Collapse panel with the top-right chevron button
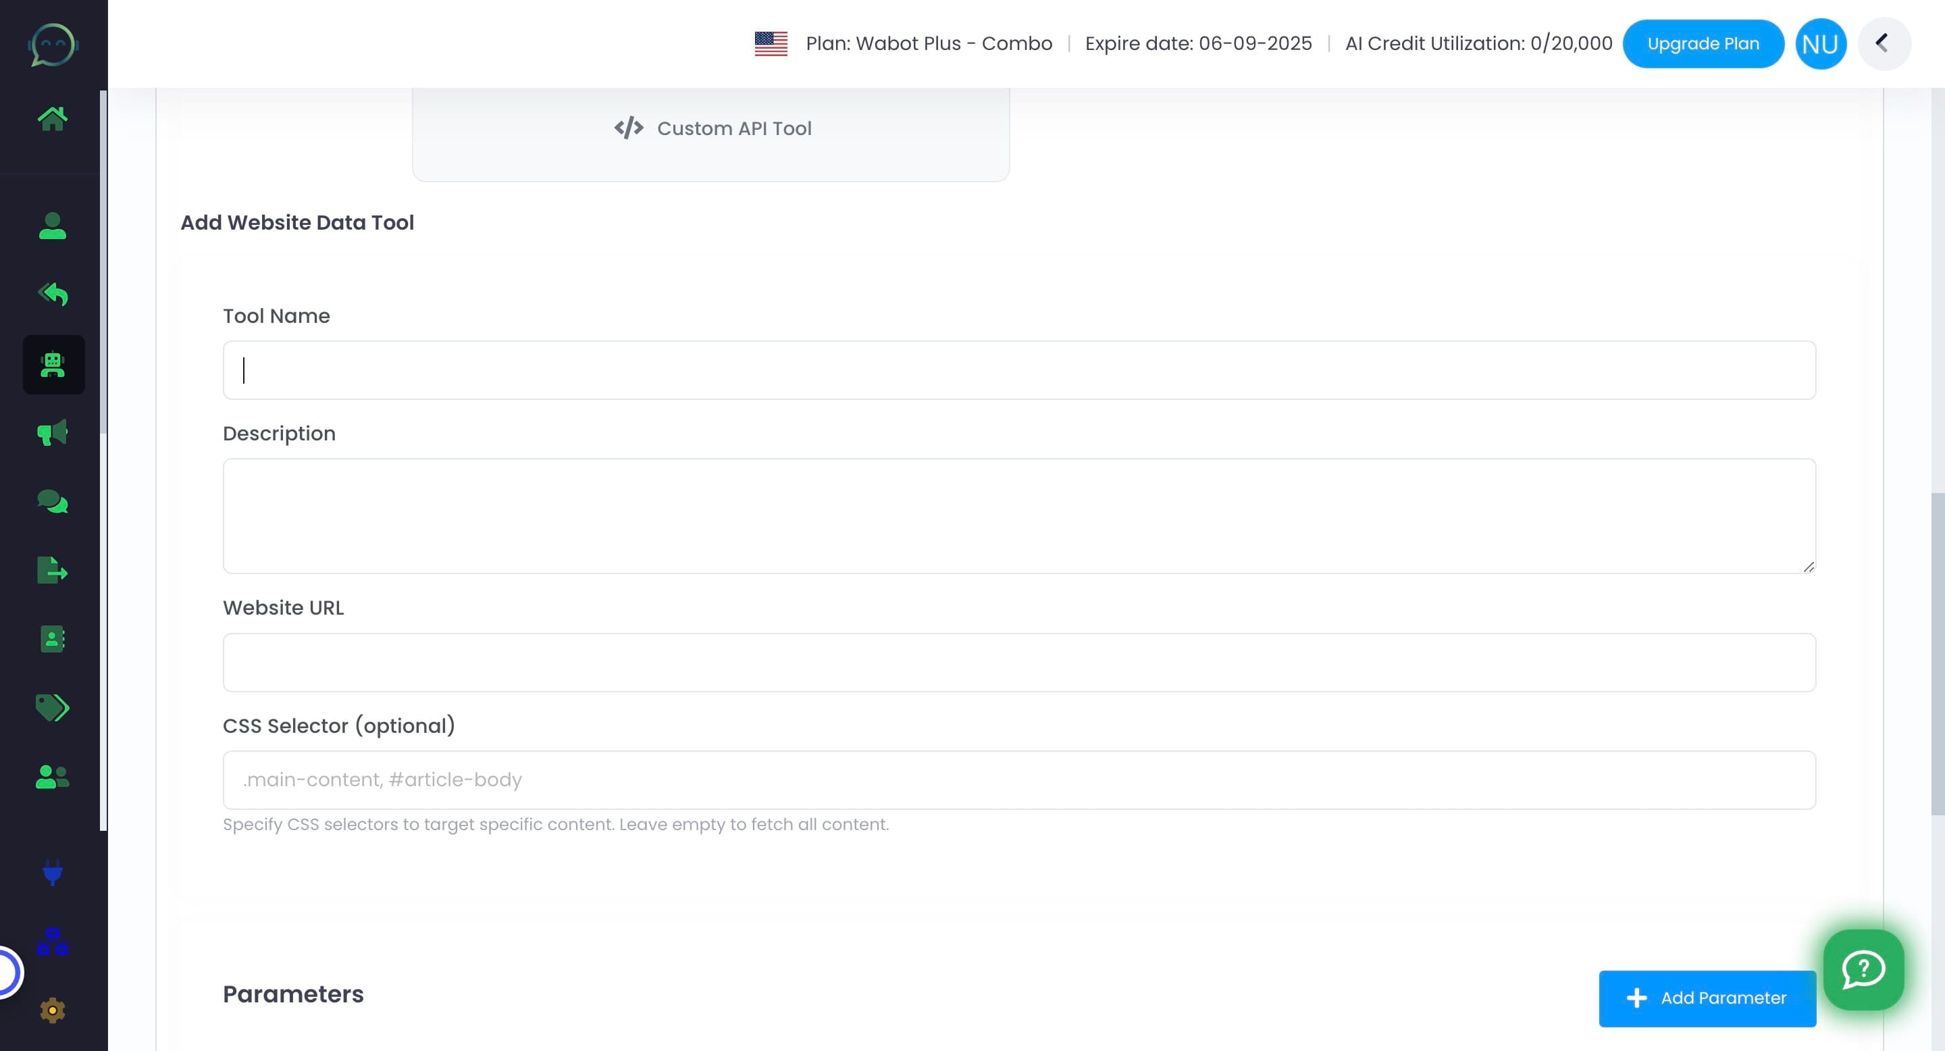The height and width of the screenshot is (1051, 1945). pos(1883,44)
